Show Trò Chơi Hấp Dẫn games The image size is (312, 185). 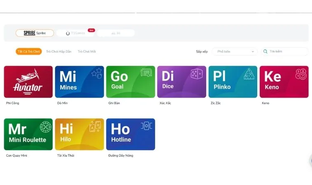pos(58,52)
